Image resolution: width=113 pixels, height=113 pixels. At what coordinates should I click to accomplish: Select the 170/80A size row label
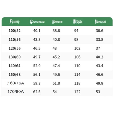16,92
